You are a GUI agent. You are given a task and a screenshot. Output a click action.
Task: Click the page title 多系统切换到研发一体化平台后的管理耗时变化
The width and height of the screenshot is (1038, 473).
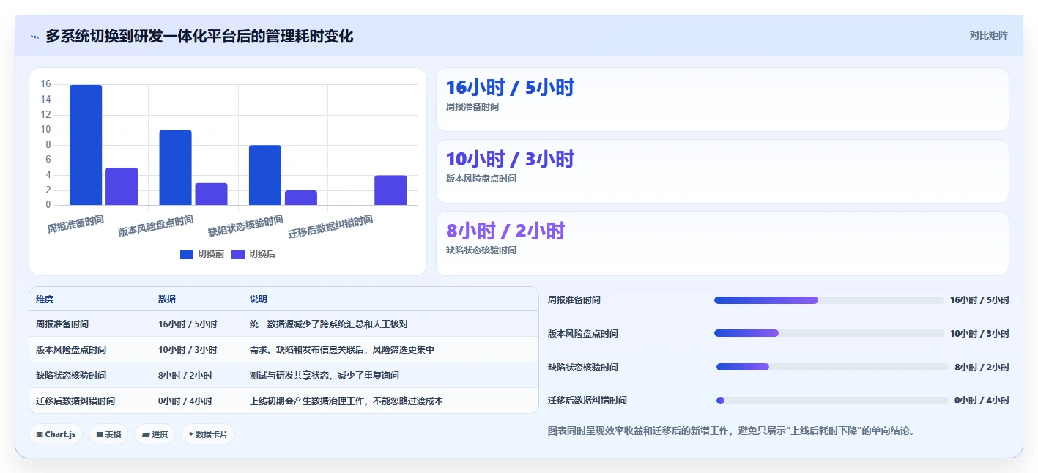(x=199, y=36)
